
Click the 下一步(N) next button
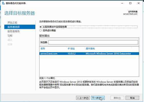click(98, 98)
